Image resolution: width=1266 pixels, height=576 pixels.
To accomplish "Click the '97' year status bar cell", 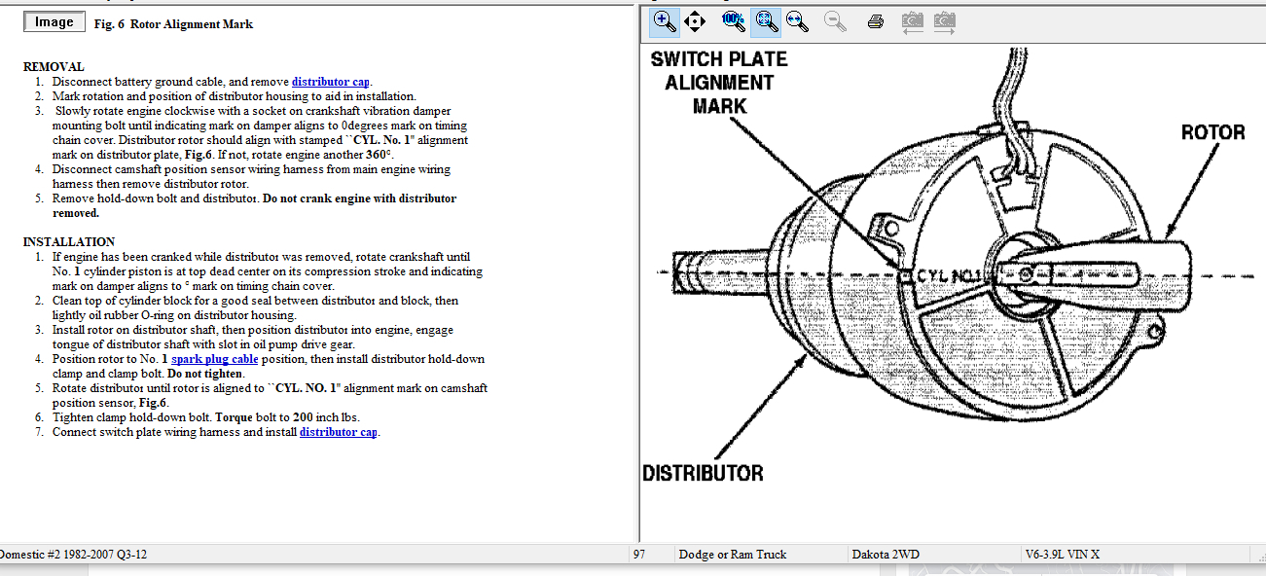I will coord(639,555).
